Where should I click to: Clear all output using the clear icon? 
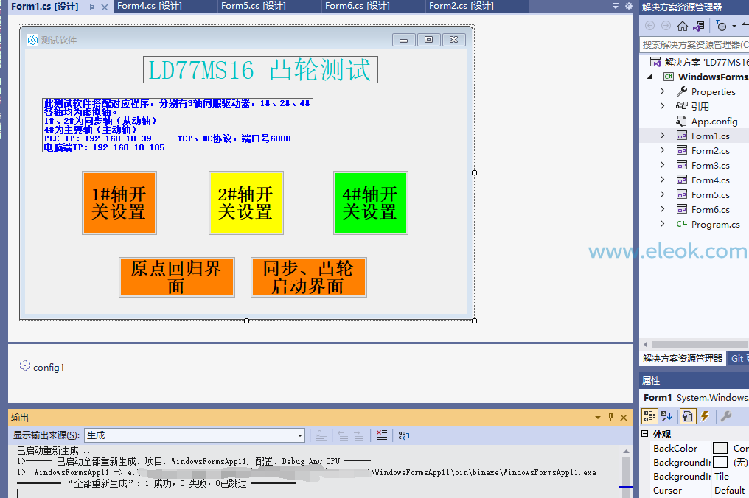[382, 435]
